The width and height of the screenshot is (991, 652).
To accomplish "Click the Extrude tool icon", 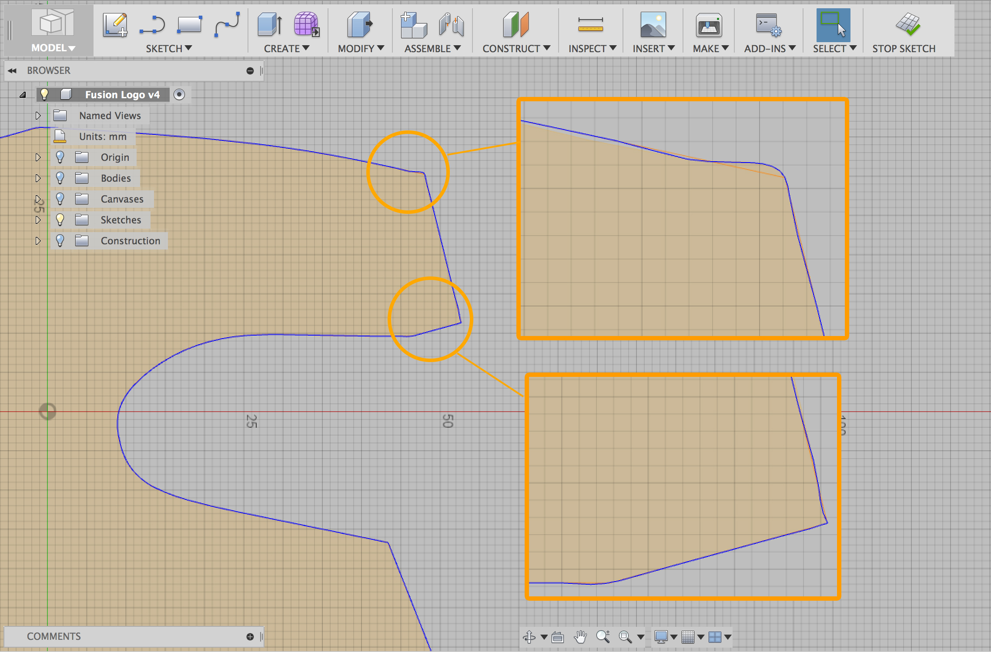I will (270, 25).
